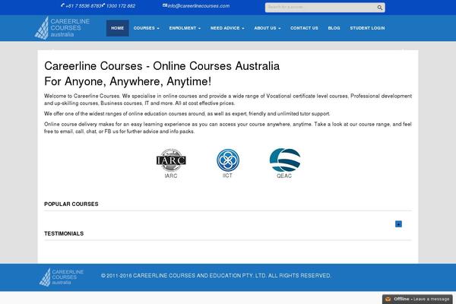Click the chat envelope icon in Offline widget
The image size is (456, 304).
(388, 299)
